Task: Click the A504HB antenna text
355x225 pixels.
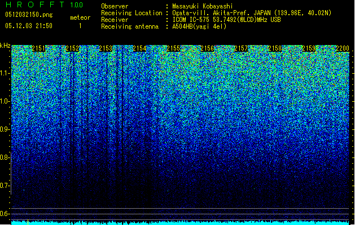Action: tap(199, 26)
